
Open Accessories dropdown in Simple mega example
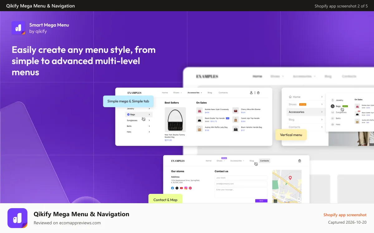coord(195,93)
